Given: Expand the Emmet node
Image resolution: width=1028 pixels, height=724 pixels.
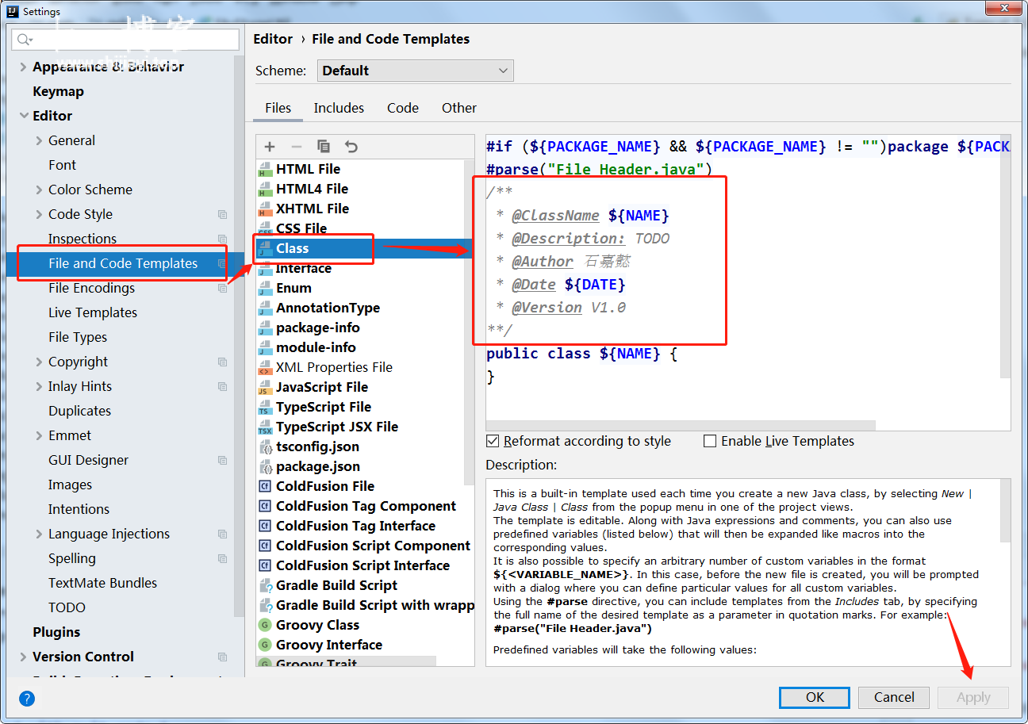Looking at the screenshot, I should (x=40, y=435).
